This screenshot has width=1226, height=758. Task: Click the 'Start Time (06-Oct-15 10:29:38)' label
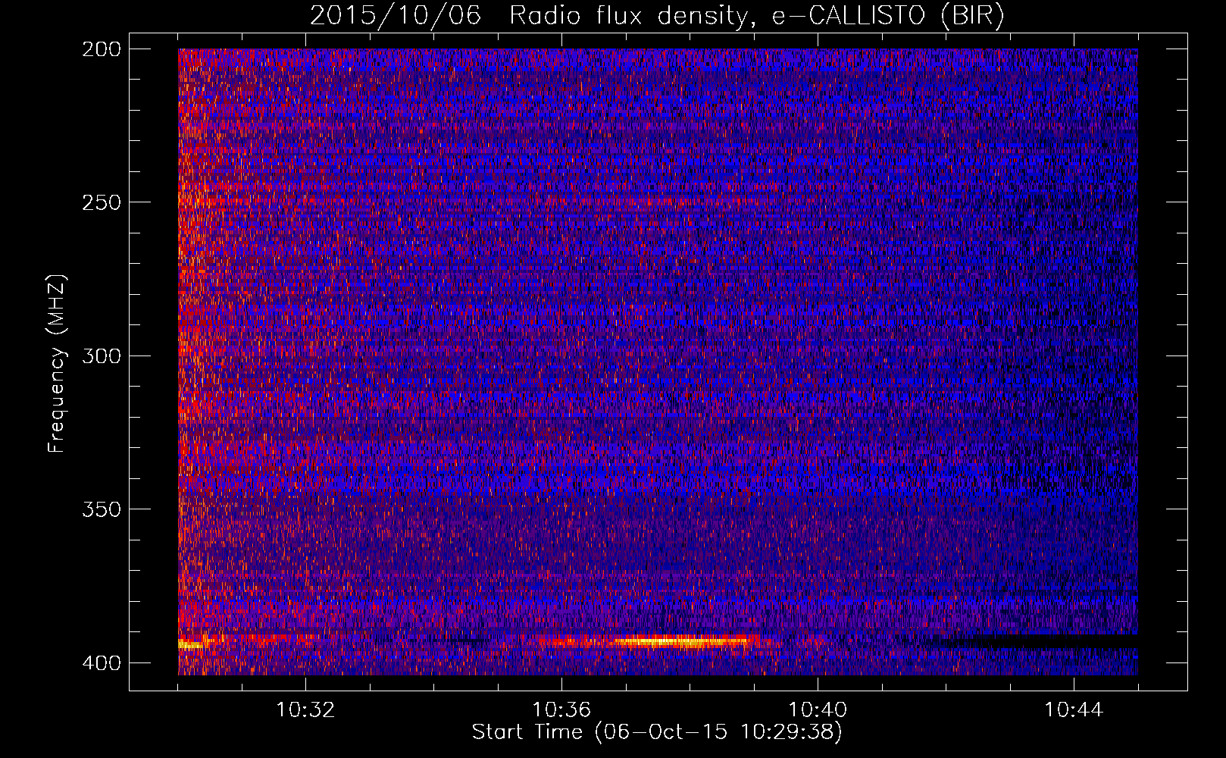pyautogui.click(x=657, y=732)
